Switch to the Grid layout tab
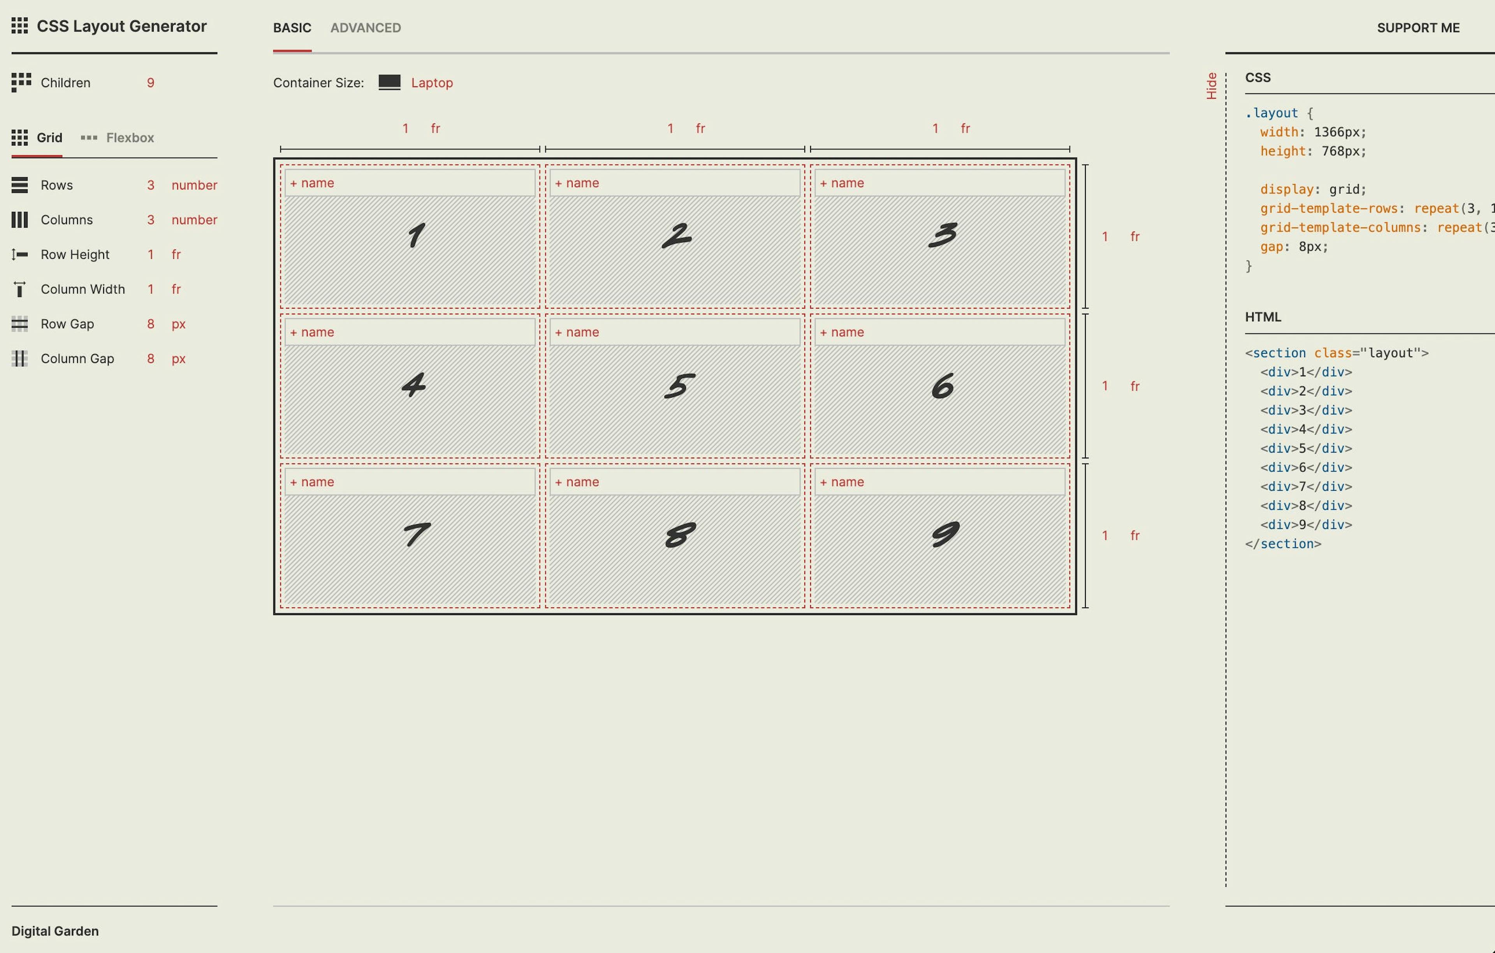 37,138
